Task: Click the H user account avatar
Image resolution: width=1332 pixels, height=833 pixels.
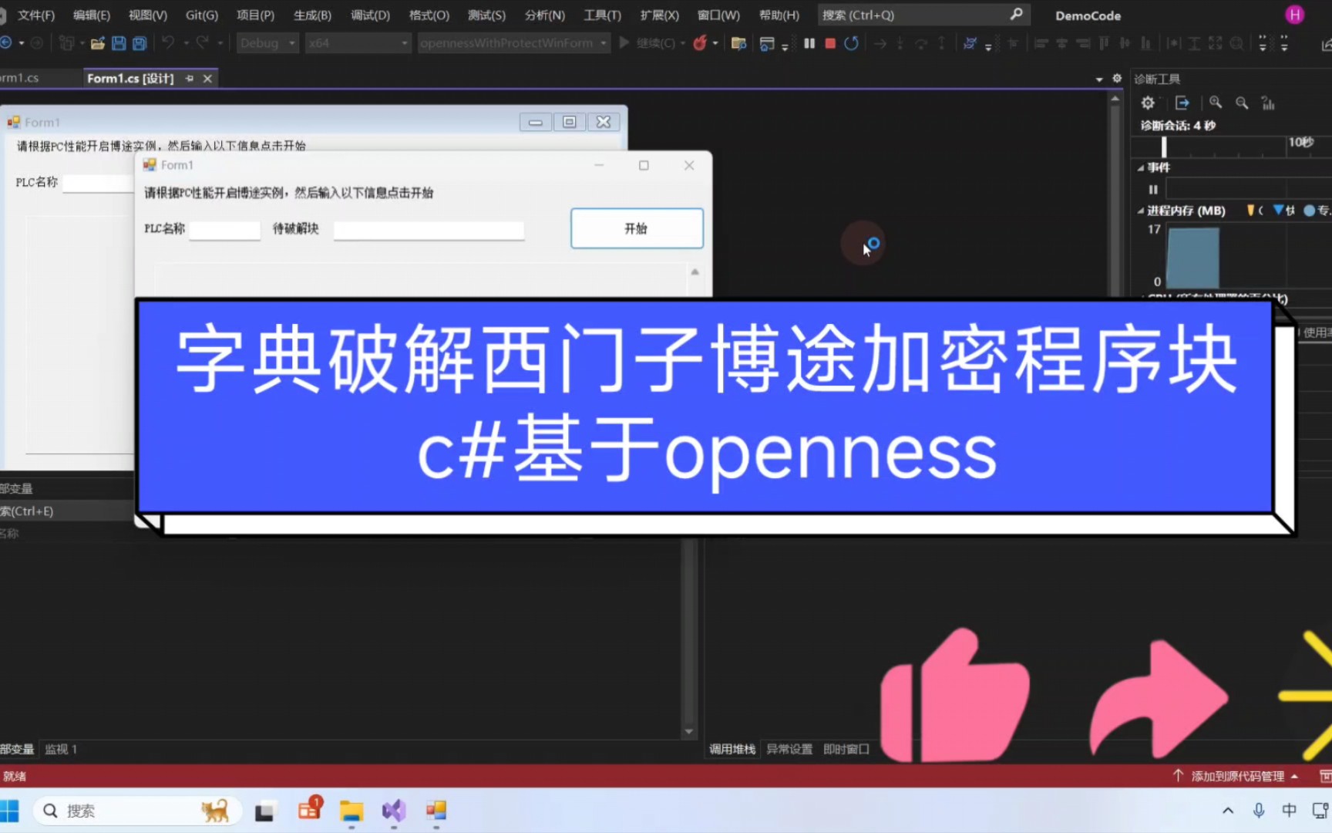Action: pyautogui.click(x=1295, y=15)
